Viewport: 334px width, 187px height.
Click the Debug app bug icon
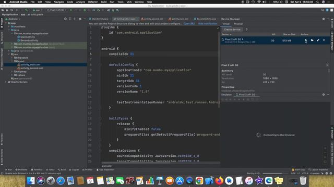85,10
